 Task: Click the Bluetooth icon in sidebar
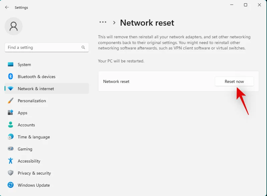click(x=11, y=76)
